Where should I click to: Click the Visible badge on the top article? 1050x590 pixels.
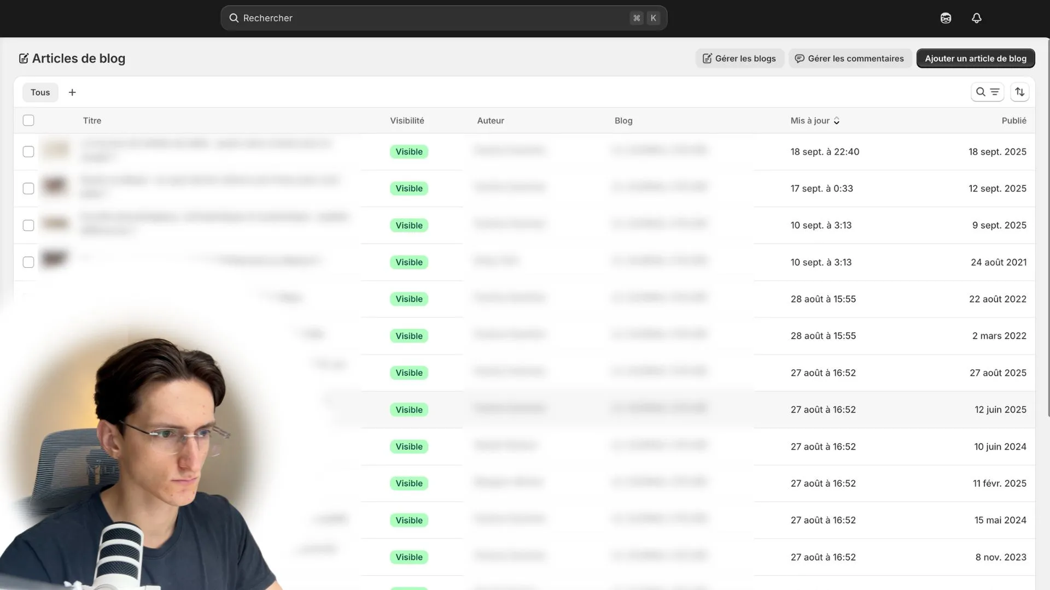[x=409, y=151]
